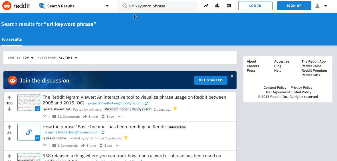Open the Blog footer link
Image resolution: width=337 pixels, height=161 pixels.
point(278,66)
